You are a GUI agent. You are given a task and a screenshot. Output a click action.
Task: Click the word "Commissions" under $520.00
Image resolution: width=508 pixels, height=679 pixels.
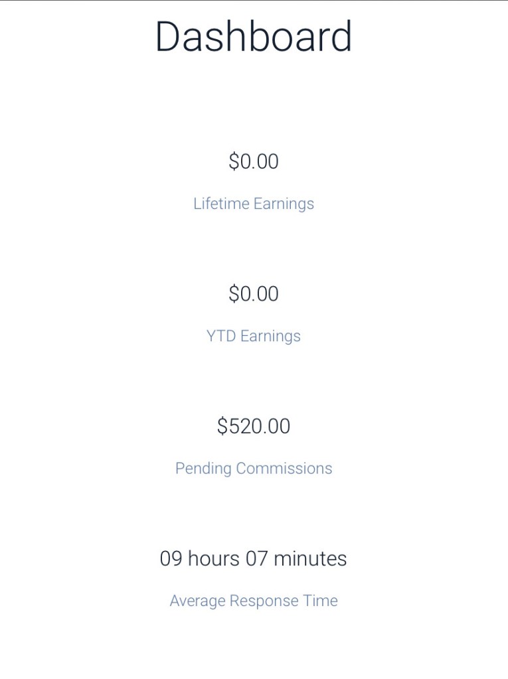point(284,468)
